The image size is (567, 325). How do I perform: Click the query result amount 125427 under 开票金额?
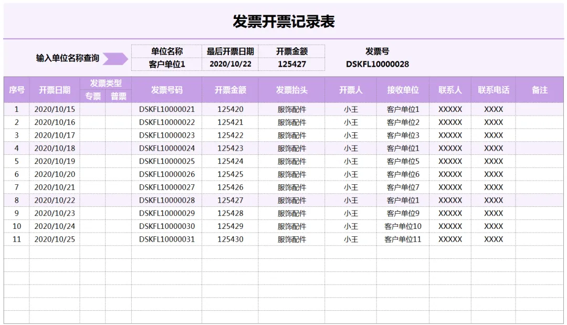pos(292,65)
